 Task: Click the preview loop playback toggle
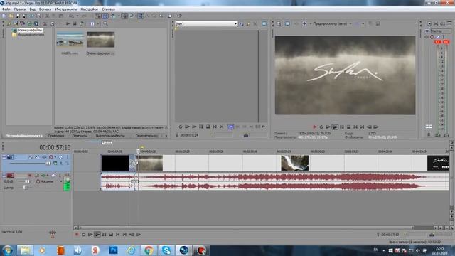(x=321, y=127)
